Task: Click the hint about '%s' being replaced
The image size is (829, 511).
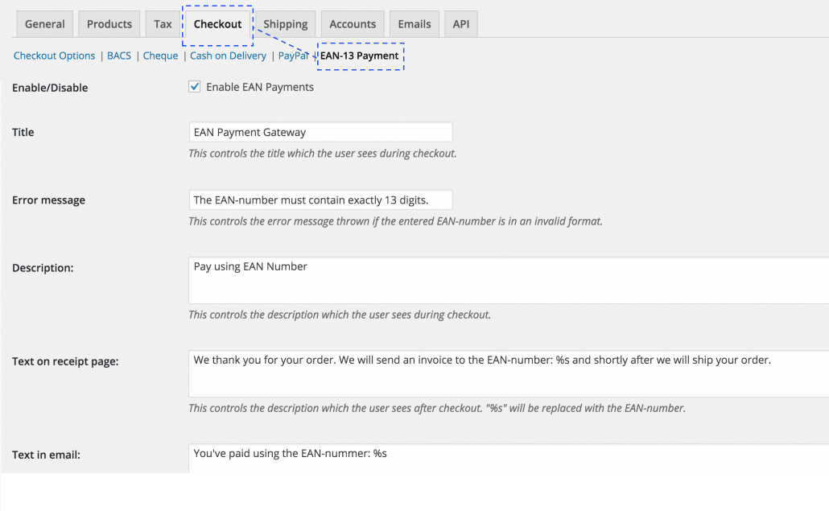Action: 437,409
